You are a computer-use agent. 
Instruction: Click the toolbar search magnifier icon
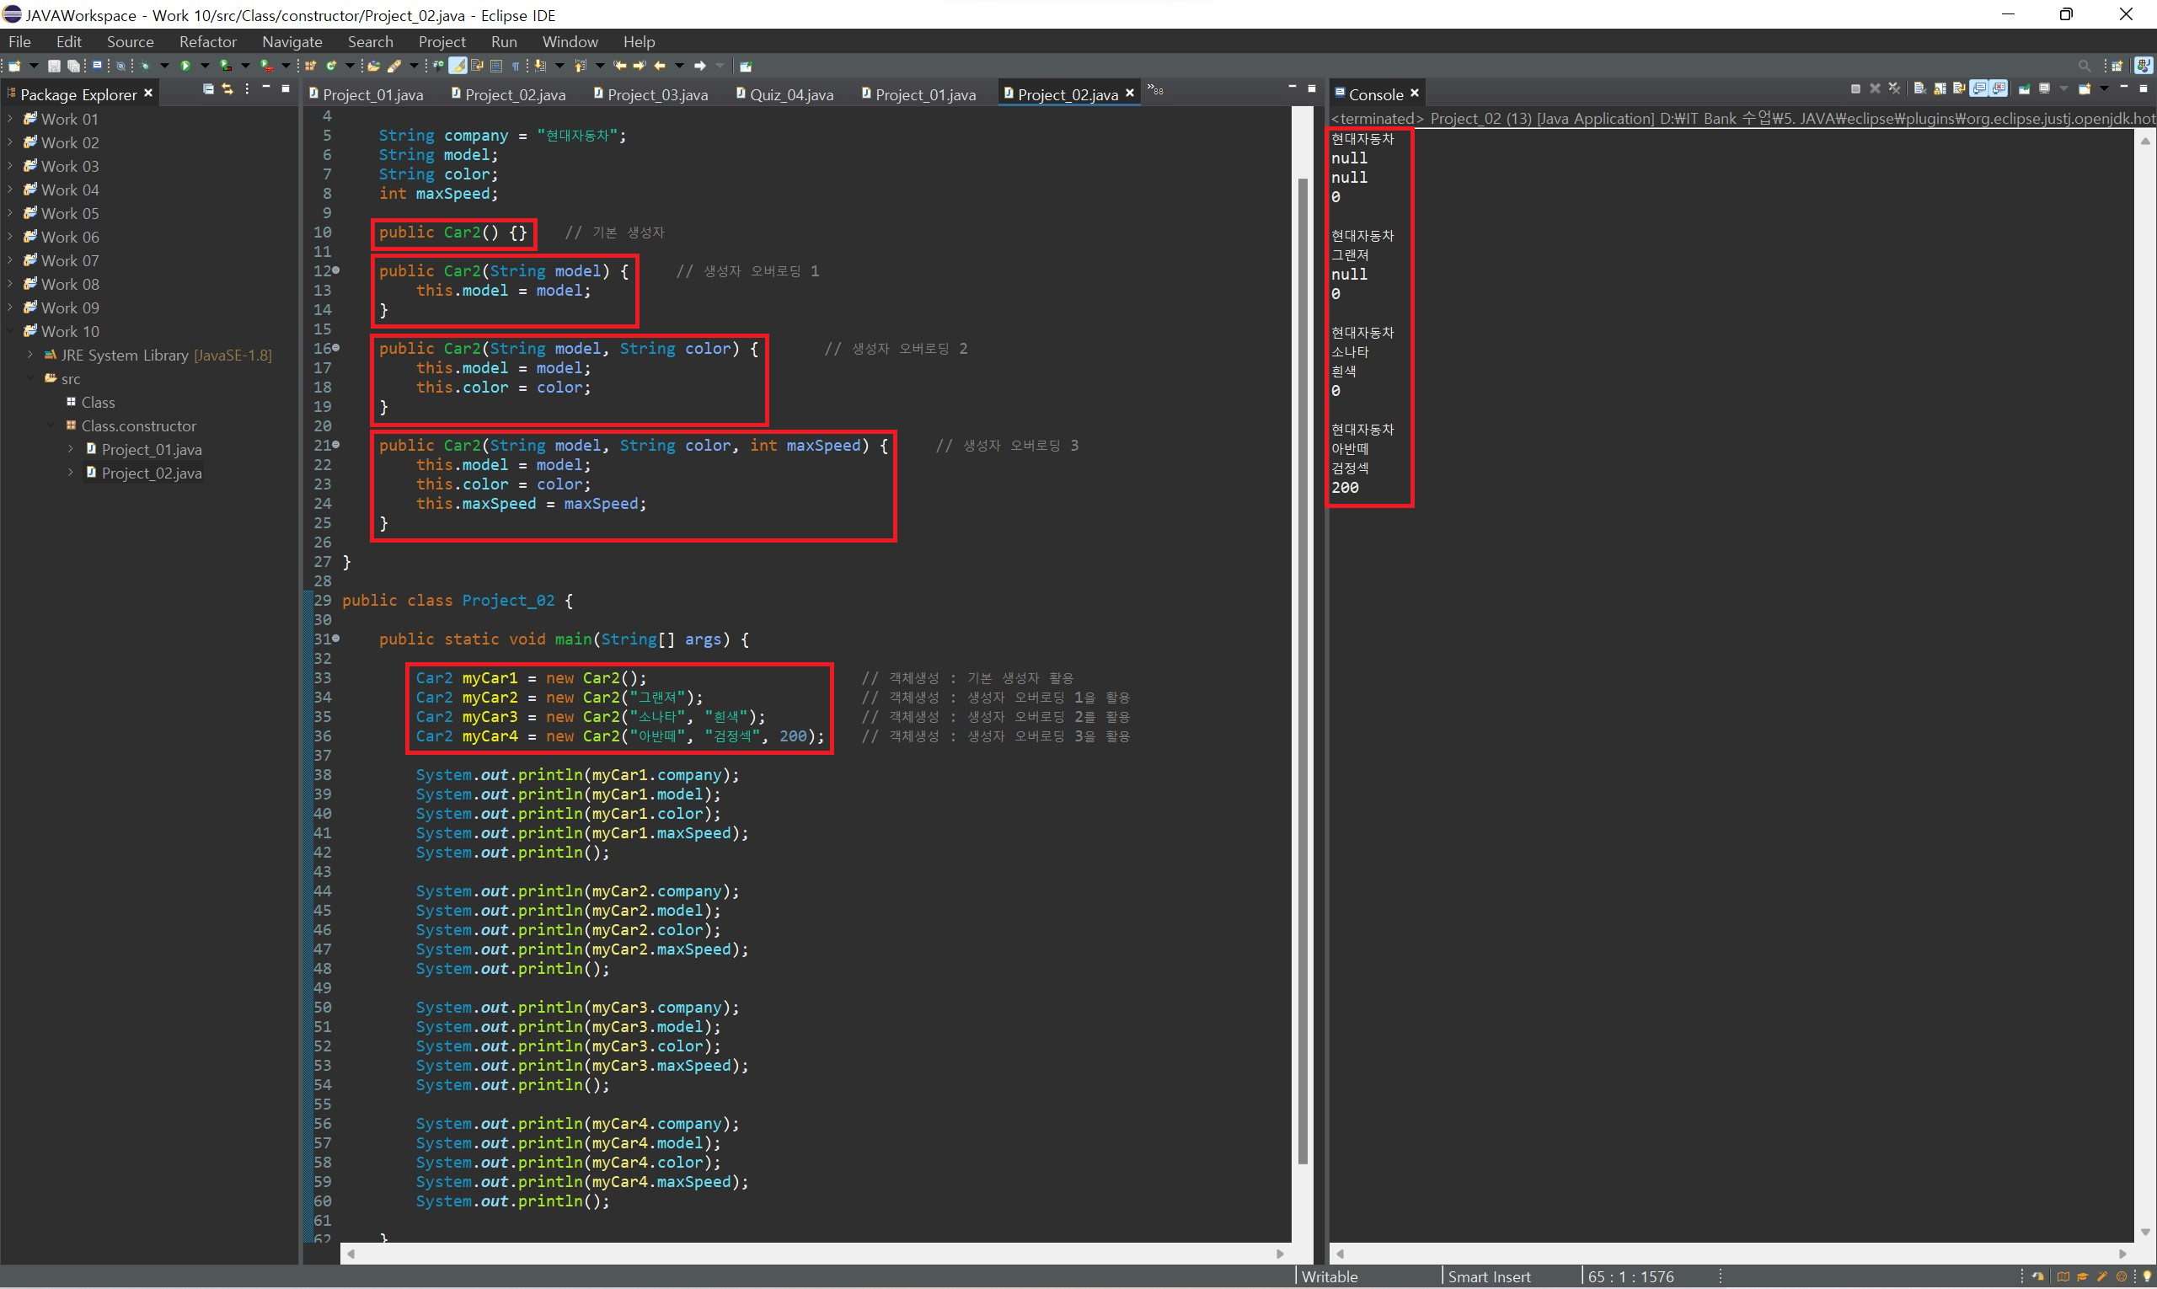2083,66
